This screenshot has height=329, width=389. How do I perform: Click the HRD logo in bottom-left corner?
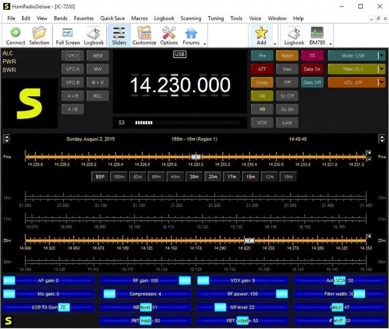pyautogui.click(x=8, y=321)
